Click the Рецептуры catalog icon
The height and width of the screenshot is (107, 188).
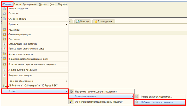point(4,30)
